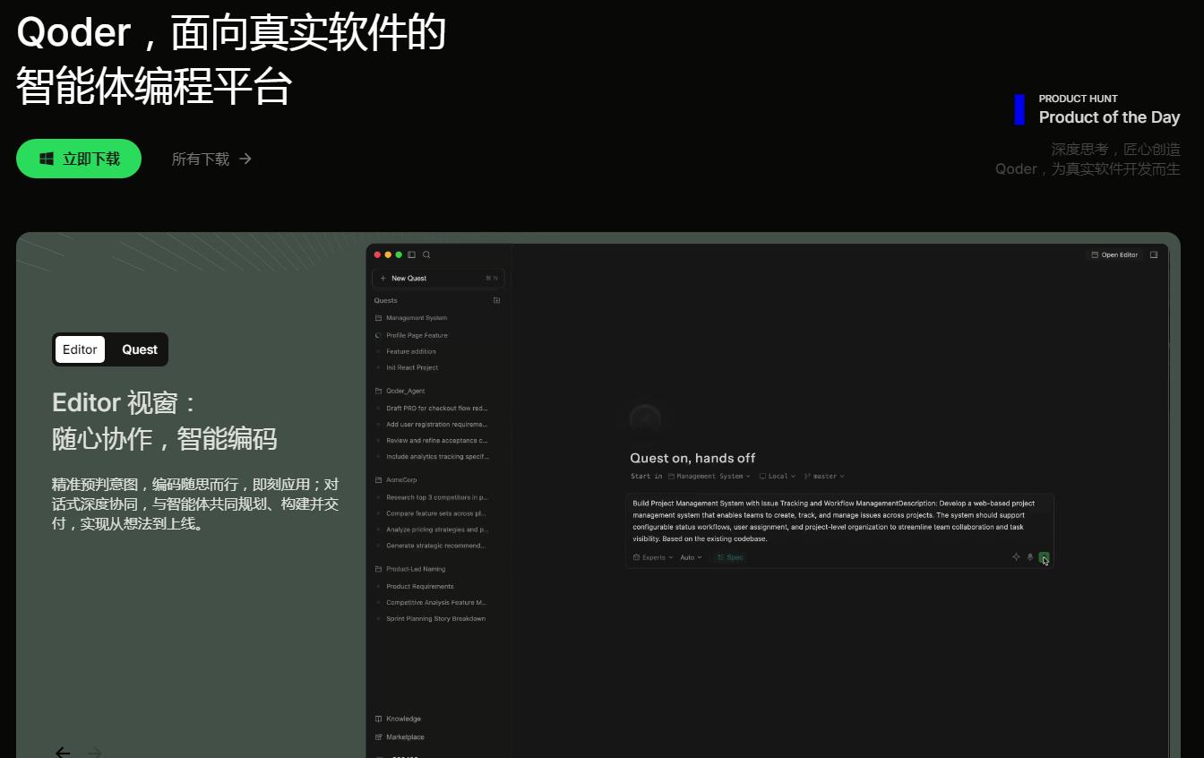Click the add-folder icon beside Quests header
1204x758 pixels.
click(497, 300)
